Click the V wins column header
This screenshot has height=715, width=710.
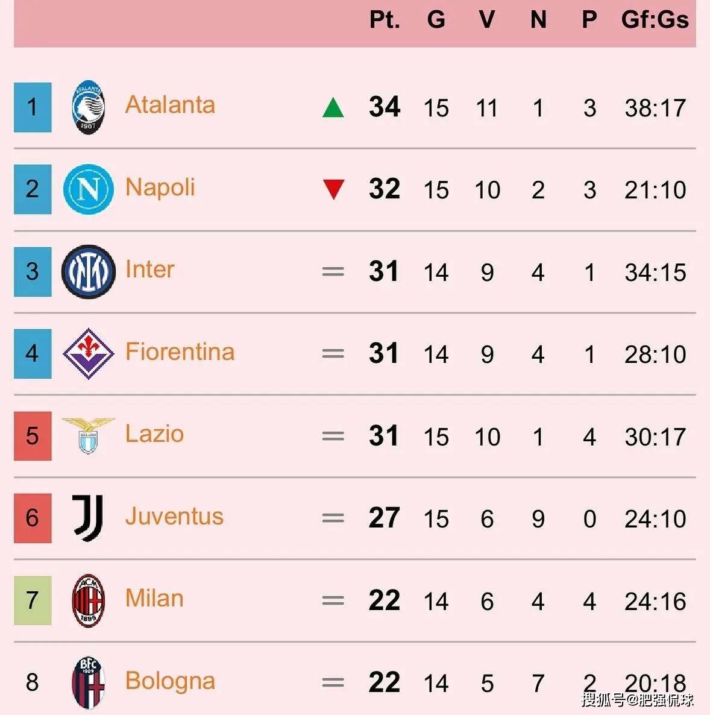[x=487, y=20]
